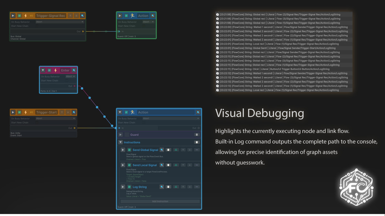Click the Trigger-Start node name field

coord(47,112)
